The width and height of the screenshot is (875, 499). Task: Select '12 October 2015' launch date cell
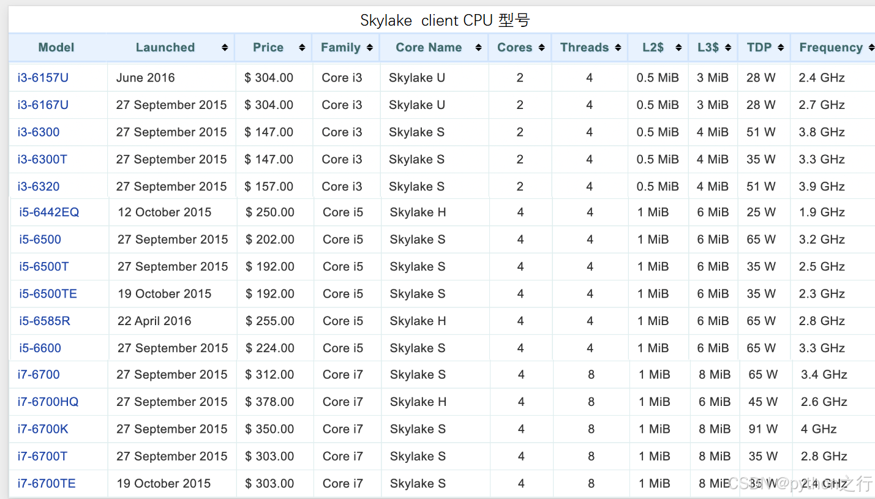click(x=165, y=212)
